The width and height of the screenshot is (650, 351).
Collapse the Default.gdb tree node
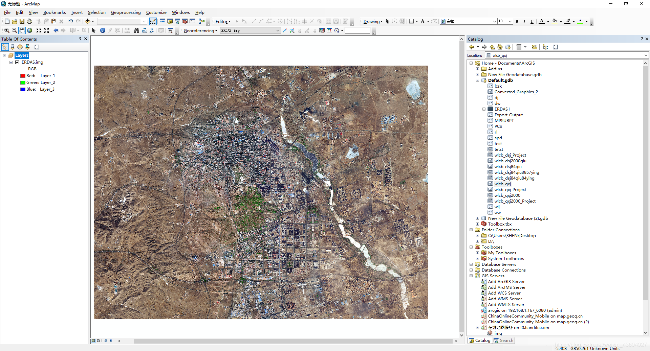(x=477, y=80)
